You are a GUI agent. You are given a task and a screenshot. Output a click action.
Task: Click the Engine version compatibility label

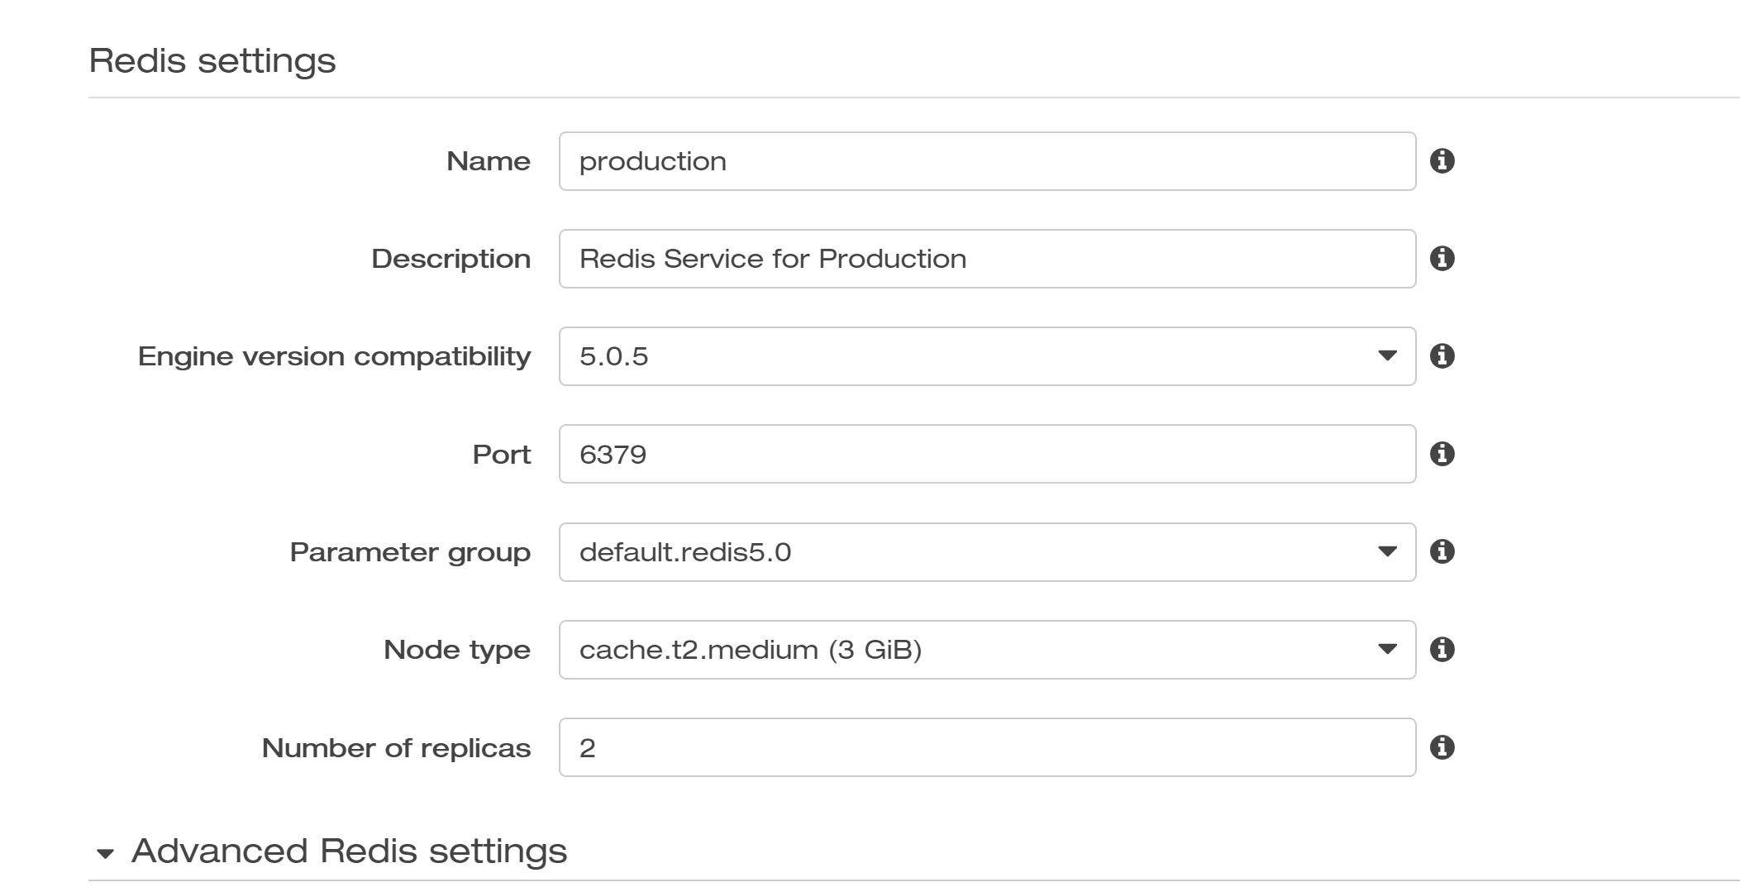(334, 356)
